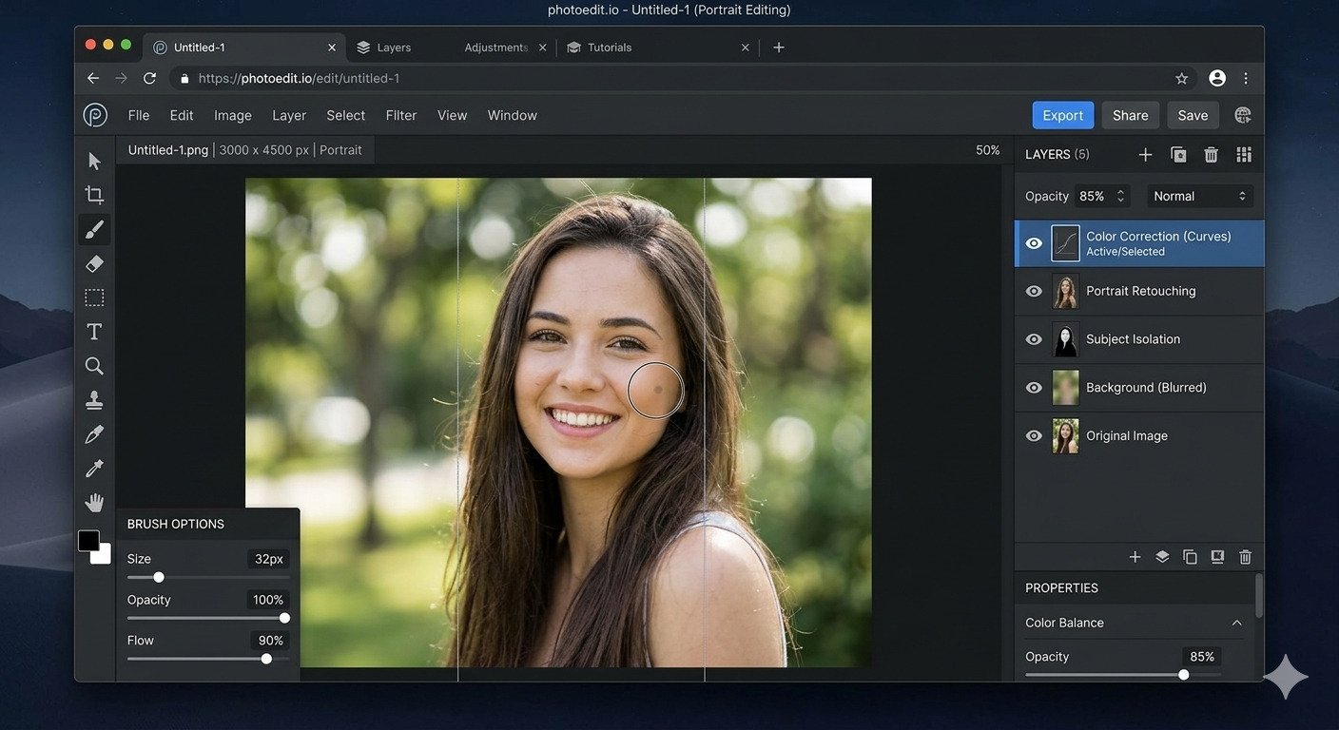1339x730 pixels.
Task: Open browser three-dot menu
Action: 1246,79
